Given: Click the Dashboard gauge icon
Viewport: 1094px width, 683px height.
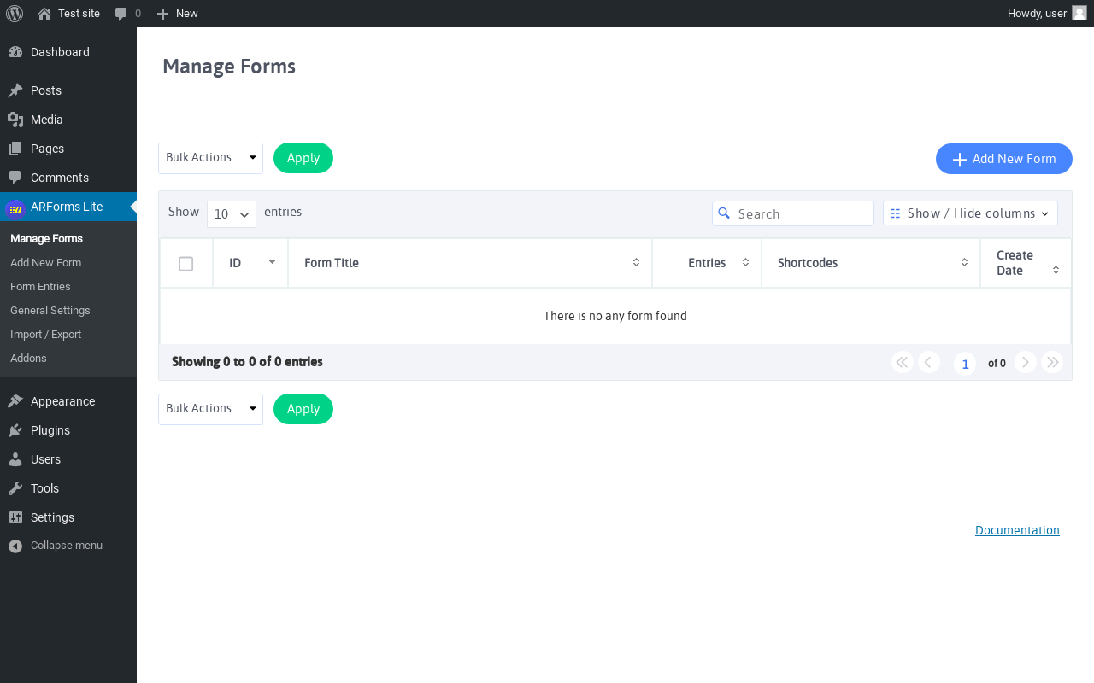Looking at the screenshot, I should pyautogui.click(x=15, y=52).
